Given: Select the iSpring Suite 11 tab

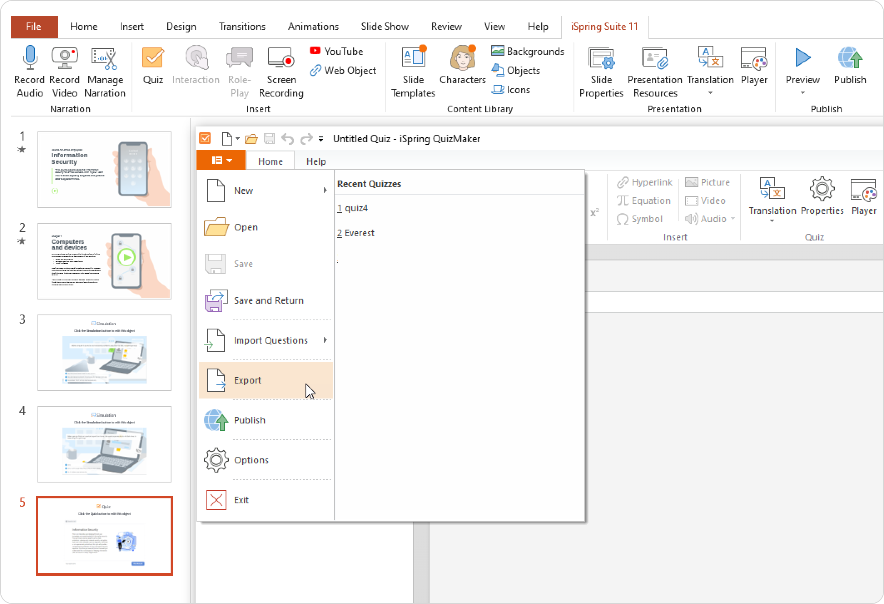Looking at the screenshot, I should point(604,27).
